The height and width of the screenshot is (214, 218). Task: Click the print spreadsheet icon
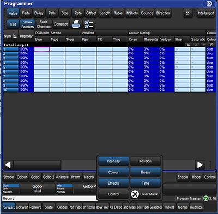(x=76, y=24)
